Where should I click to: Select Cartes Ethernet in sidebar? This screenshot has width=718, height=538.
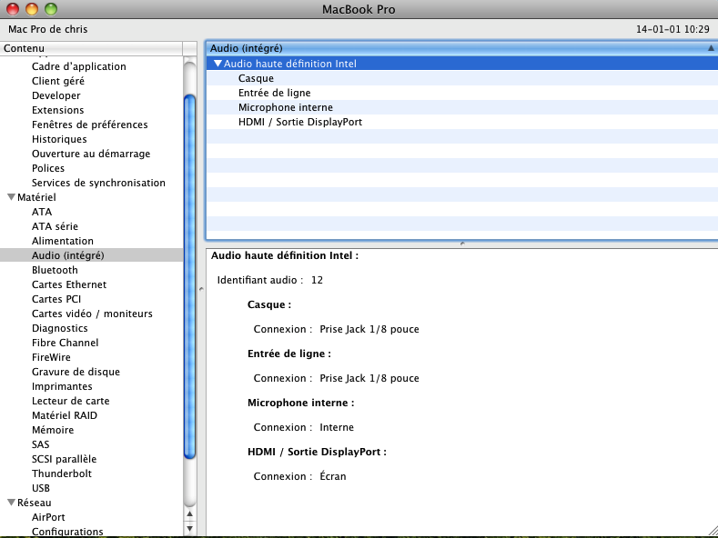click(x=69, y=284)
